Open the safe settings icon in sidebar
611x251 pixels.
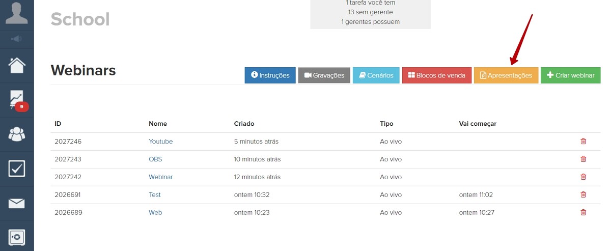(17, 237)
